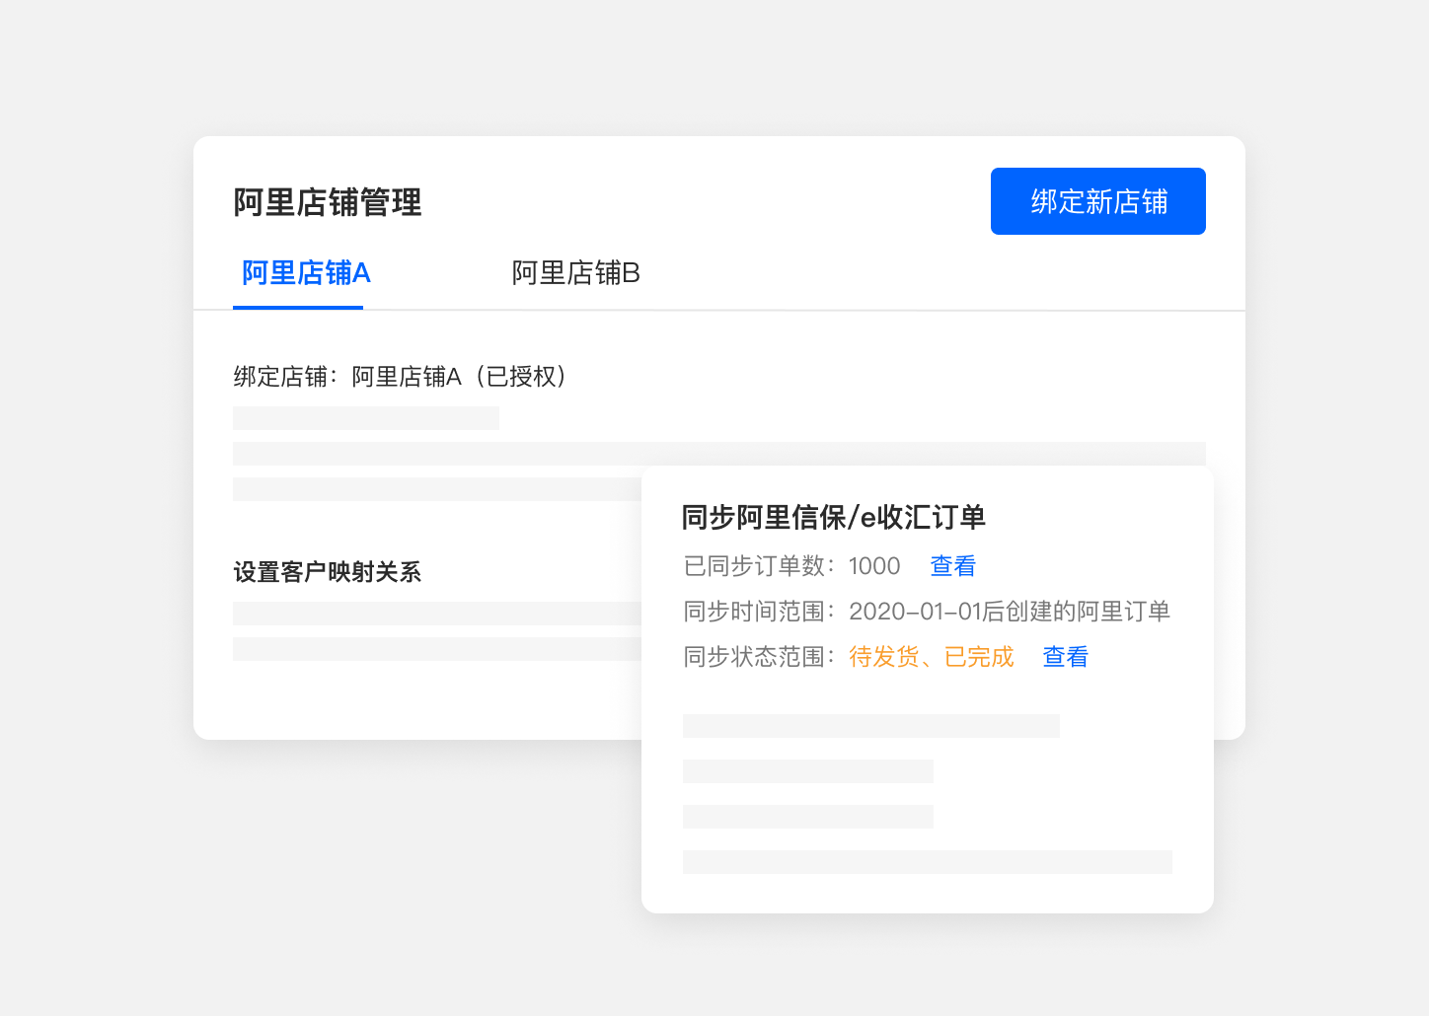1429x1016 pixels.
Task: Select the 2020-01-01后创建的阿里订单 text
Action: click(1009, 612)
